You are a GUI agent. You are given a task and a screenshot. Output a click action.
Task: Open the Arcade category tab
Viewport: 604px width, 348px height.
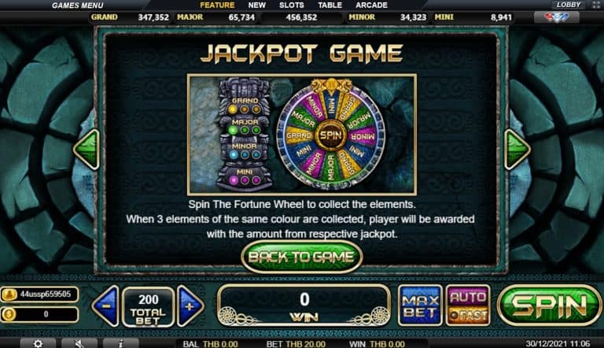pyautogui.click(x=371, y=5)
